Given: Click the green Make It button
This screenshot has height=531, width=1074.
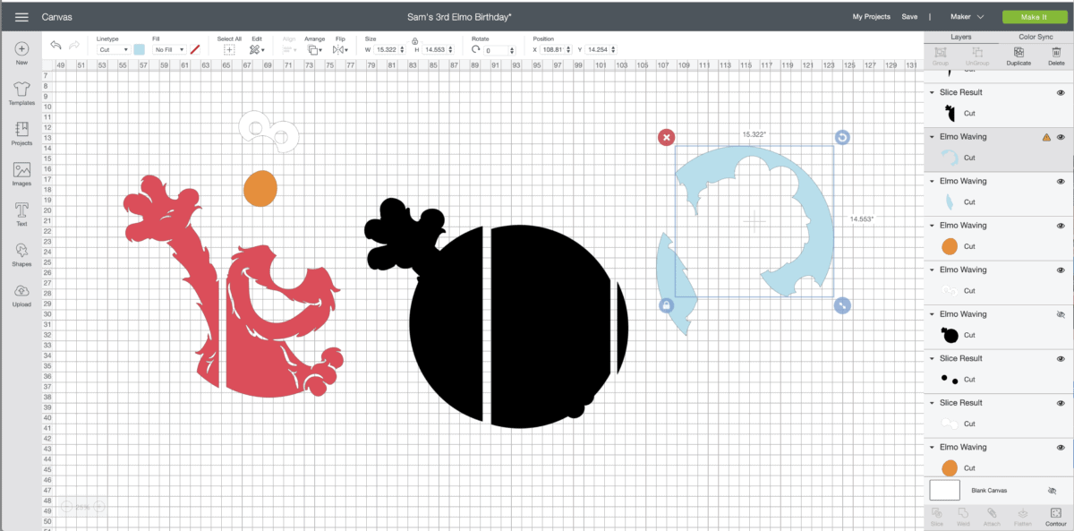Looking at the screenshot, I should [x=1035, y=16].
